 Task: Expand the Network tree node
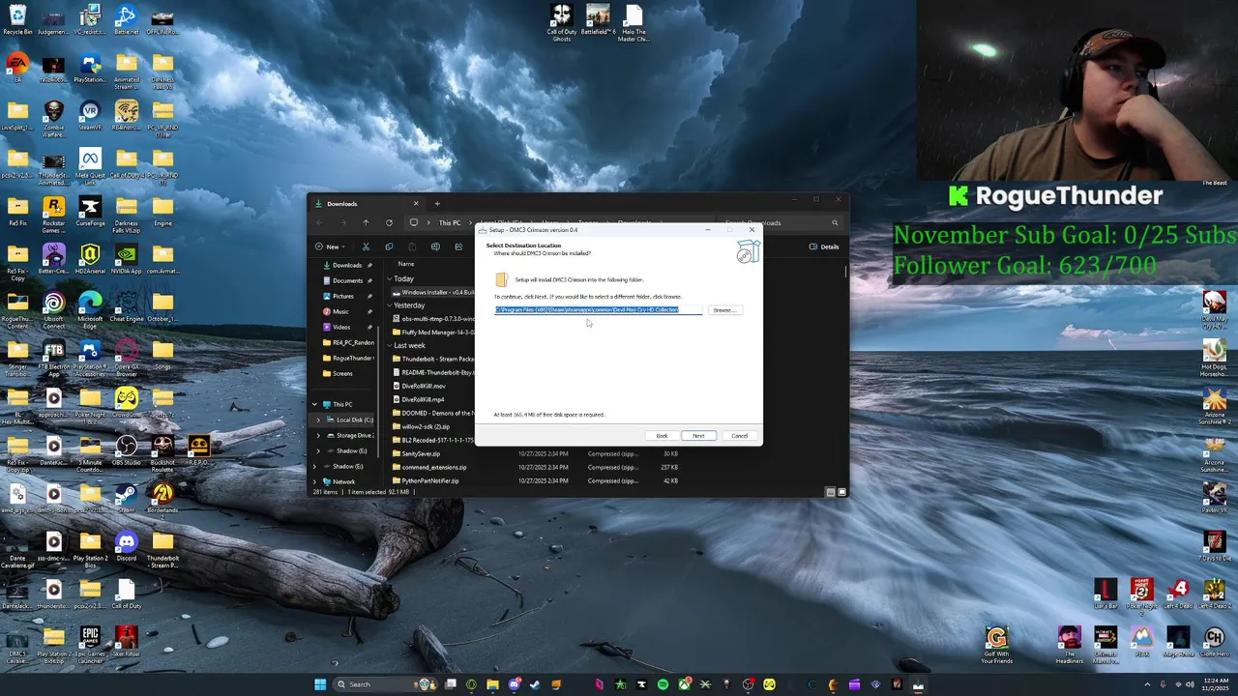tap(314, 481)
